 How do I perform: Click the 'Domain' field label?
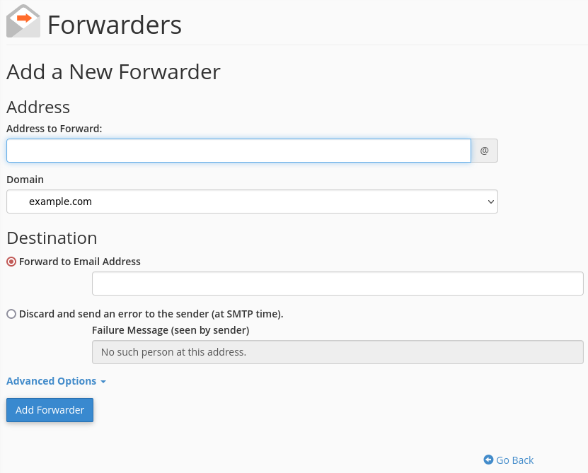coord(25,180)
